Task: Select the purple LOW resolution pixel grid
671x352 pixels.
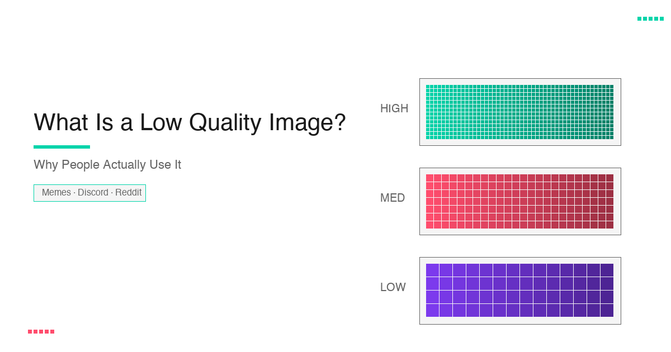Action: point(519,291)
